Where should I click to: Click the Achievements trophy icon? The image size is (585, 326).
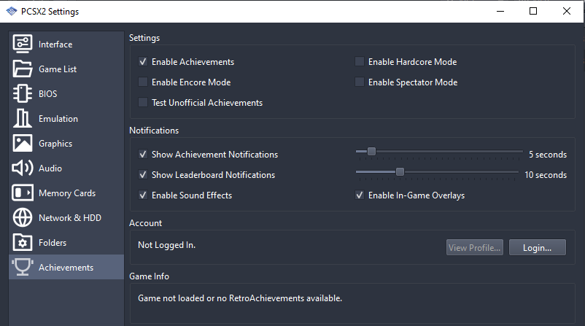click(23, 267)
